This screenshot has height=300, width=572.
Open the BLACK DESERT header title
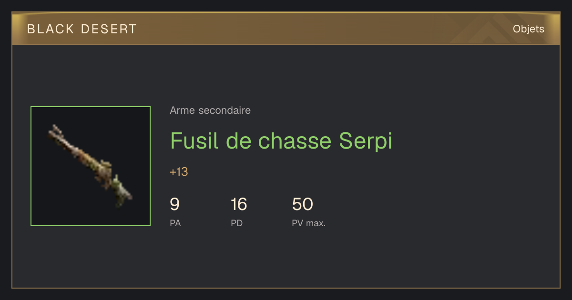[x=82, y=29]
